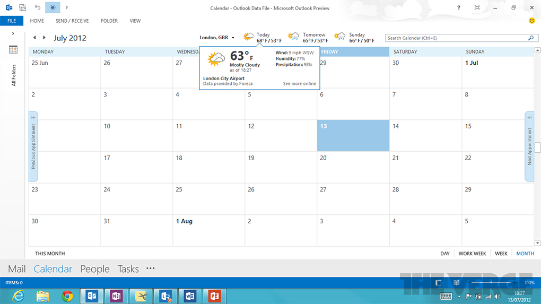Click the touch keyboard tray icon
The height and width of the screenshot is (304, 541).
[x=446, y=297]
